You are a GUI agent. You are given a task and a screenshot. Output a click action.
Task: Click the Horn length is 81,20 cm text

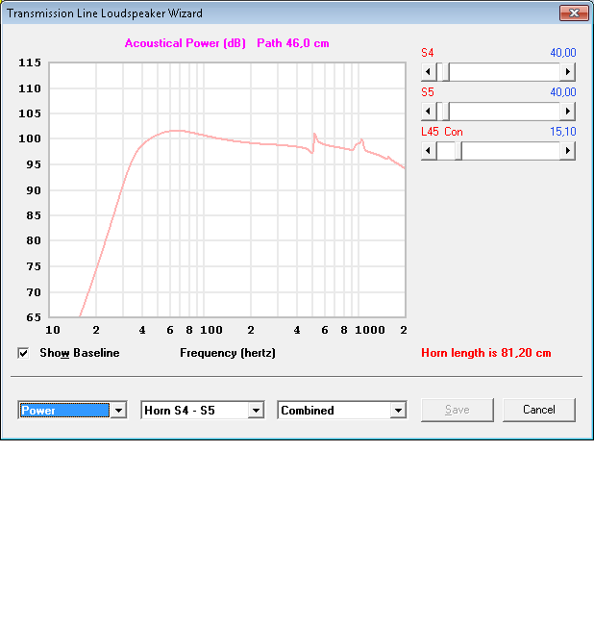[486, 353]
